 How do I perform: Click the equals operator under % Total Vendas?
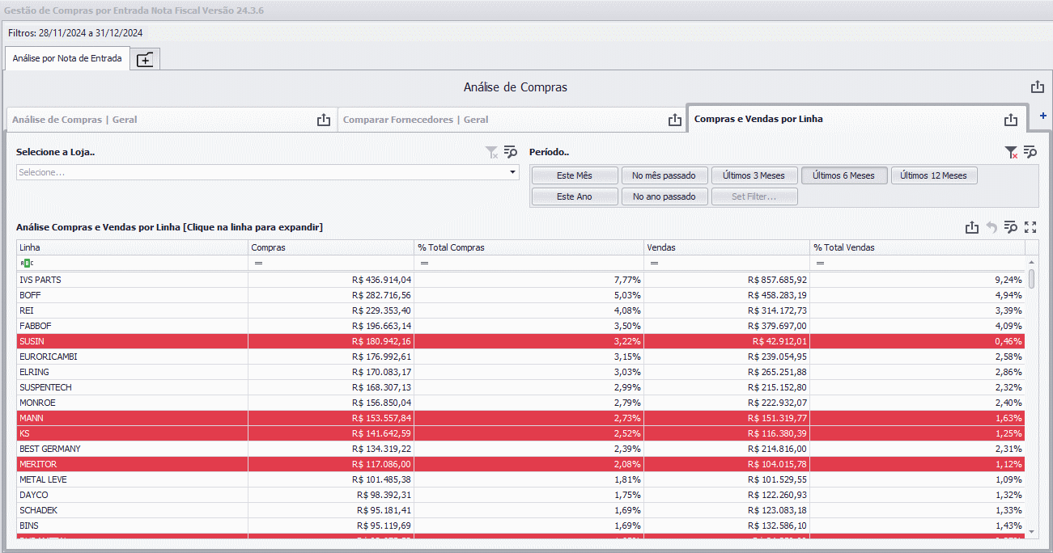[x=820, y=264]
